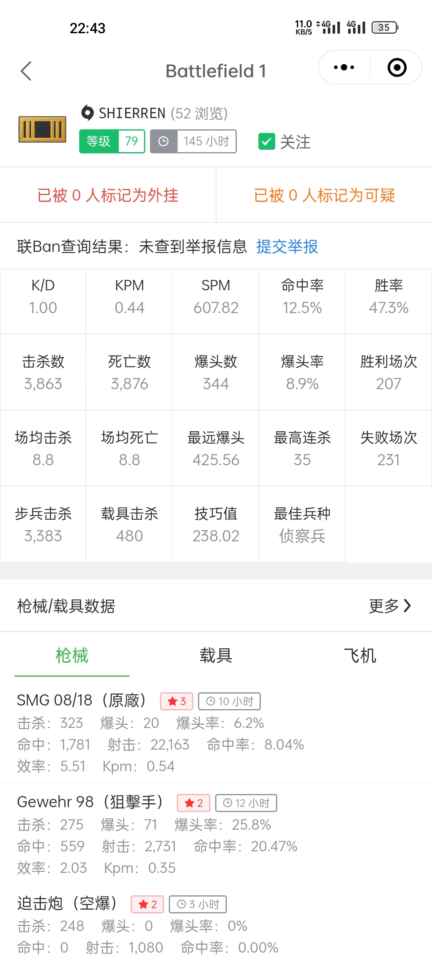The width and height of the screenshot is (432, 961).
Task: Switch to the 载具 tab
Action: (216, 655)
